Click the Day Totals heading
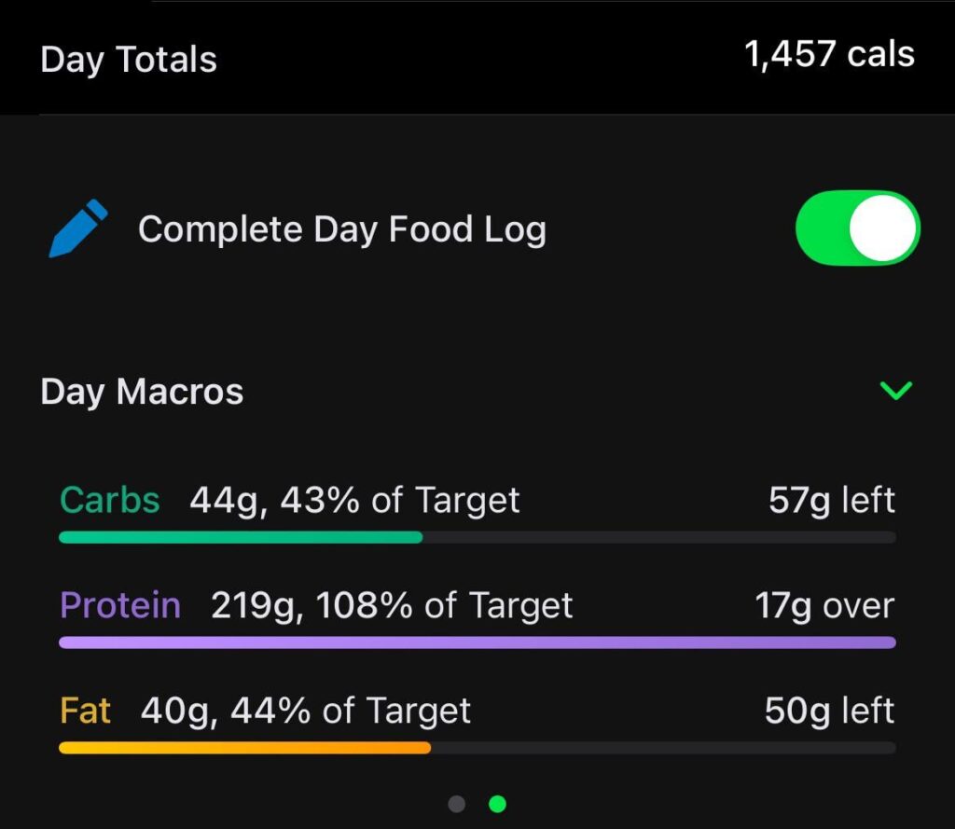 [129, 60]
